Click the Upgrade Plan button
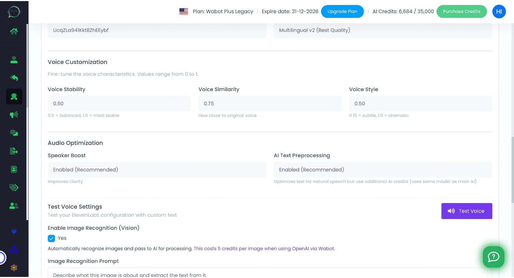 (x=342, y=11)
